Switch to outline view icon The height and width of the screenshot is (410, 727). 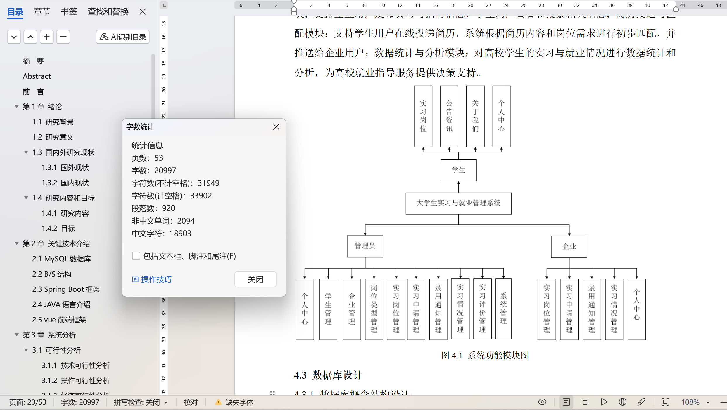click(x=585, y=402)
